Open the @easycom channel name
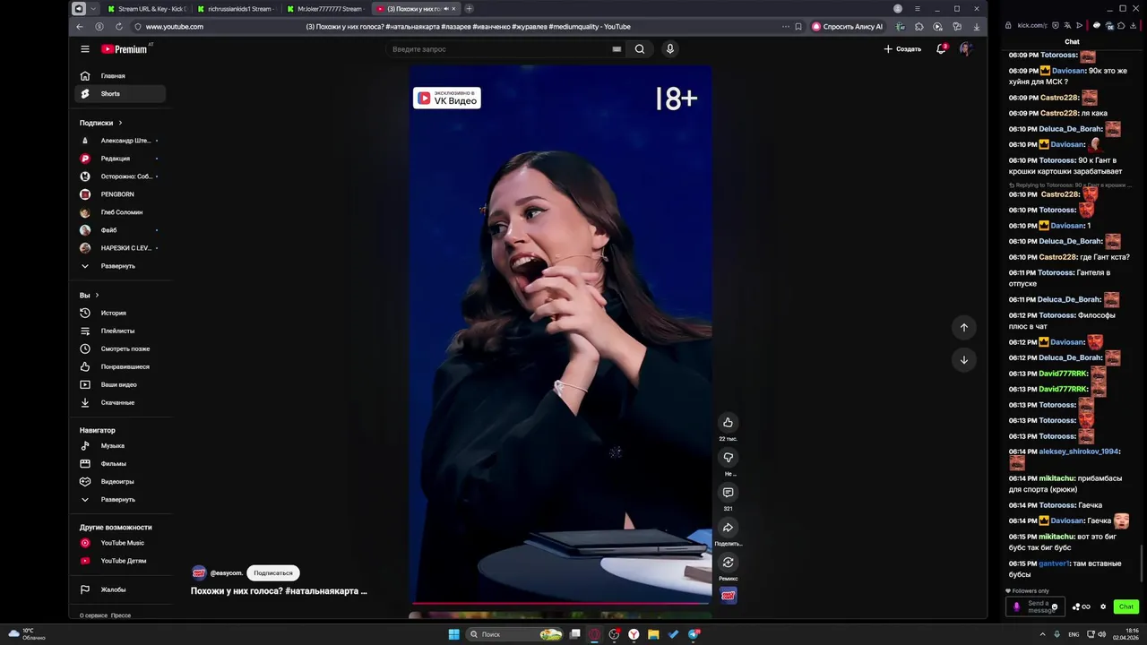The width and height of the screenshot is (1147, 645). click(x=226, y=572)
